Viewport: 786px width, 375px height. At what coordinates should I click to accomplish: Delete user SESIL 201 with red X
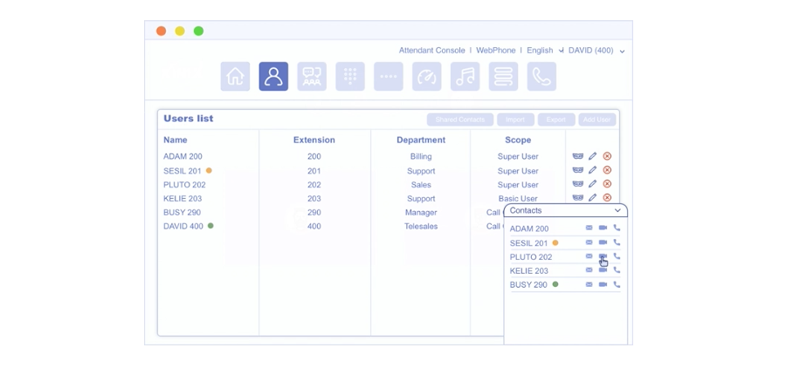(607, 171)
